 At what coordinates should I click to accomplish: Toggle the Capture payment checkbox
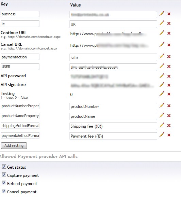tap(4, 175)
